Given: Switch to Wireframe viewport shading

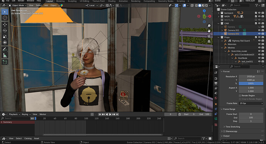Looking at the screenshot, I should tap(196, 5).
